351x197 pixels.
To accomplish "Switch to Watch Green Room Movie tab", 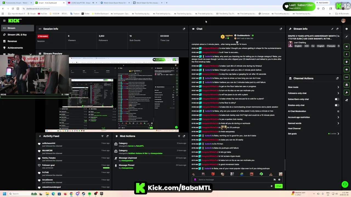I will click(115, 3).
